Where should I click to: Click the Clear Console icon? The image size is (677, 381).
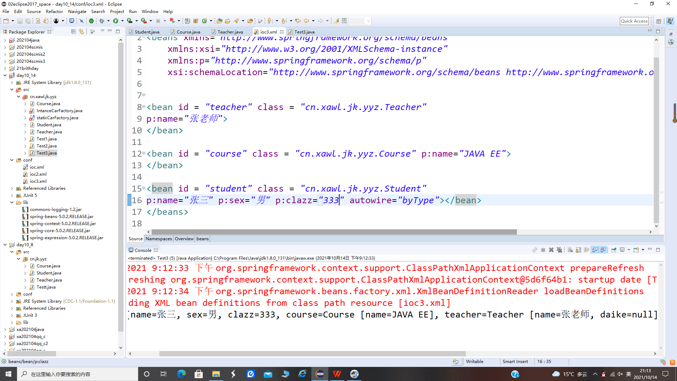(570, 250)
